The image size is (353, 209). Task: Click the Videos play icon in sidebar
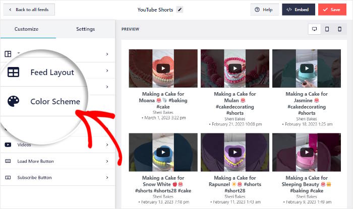(8, 145)
